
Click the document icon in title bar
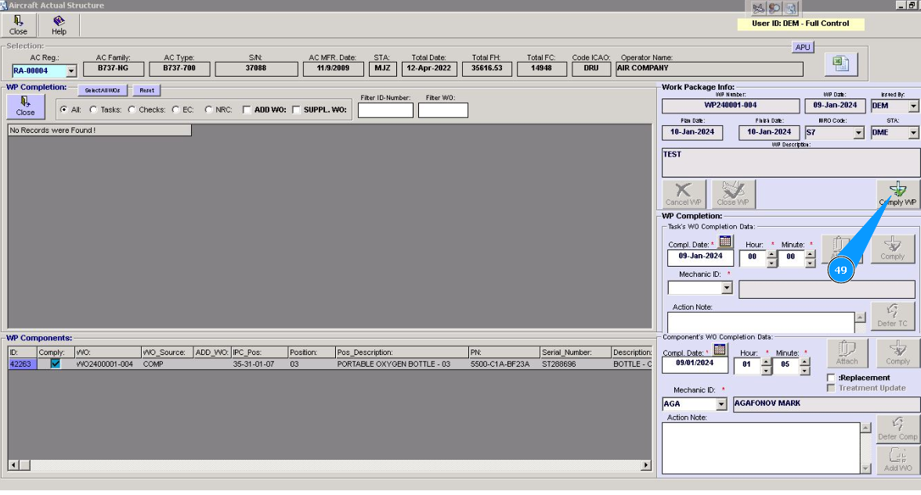[791, 8]
